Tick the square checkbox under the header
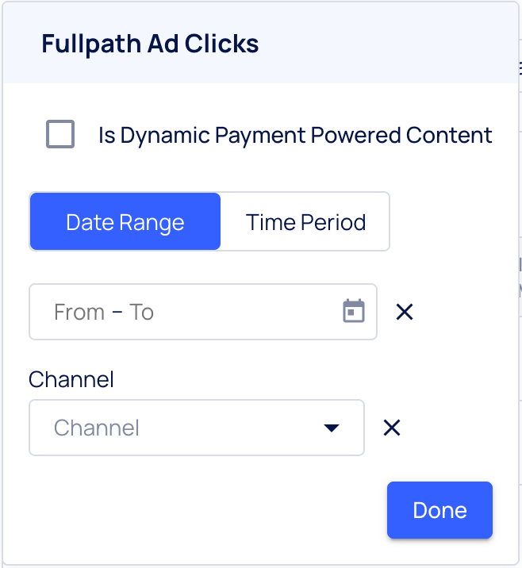Viewport: 522px width, 568px height. click(60, 135)
